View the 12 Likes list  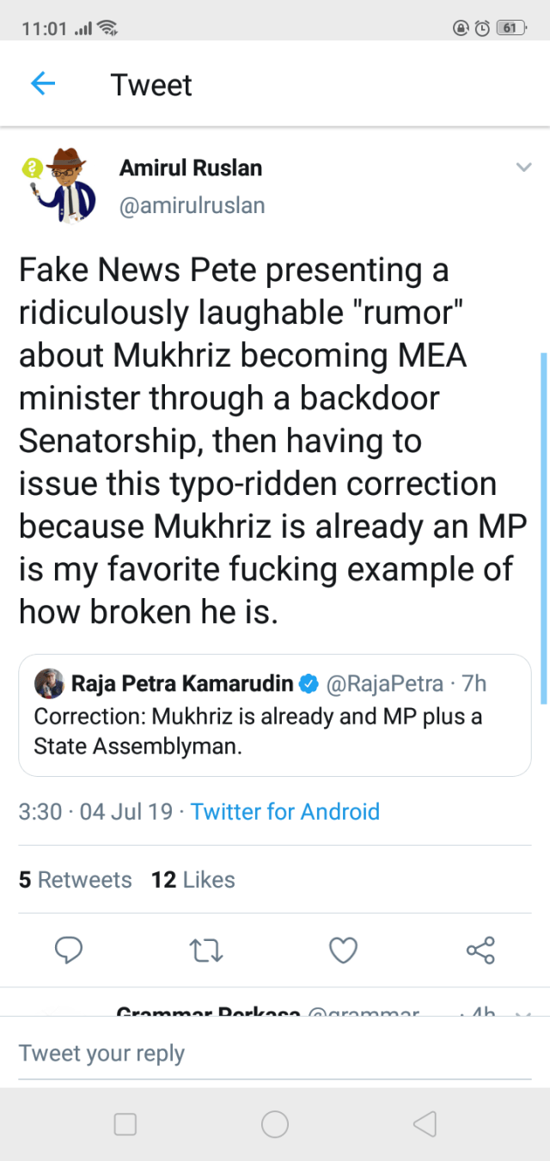pyautogui.click(x=192, y=879)
